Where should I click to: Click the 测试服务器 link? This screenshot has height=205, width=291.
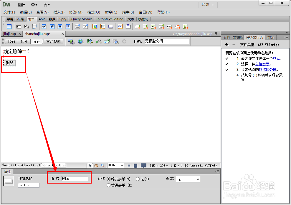pyautogui.click(x=267, y=70)
